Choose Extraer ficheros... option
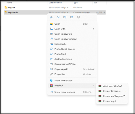This screenshot has height=114, width=135. point(112,91)
